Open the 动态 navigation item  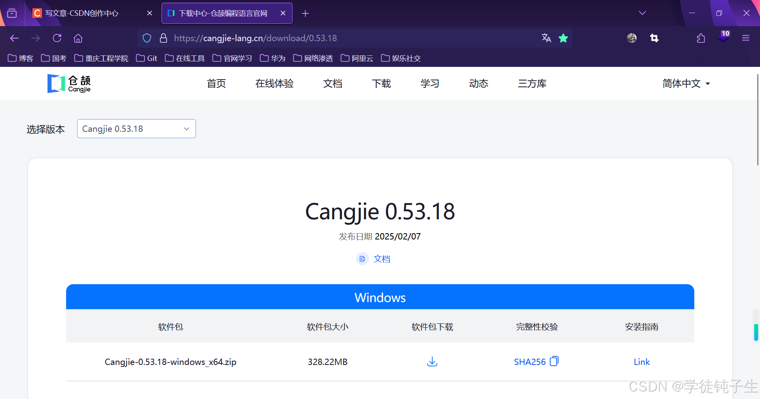coord(479,84)
